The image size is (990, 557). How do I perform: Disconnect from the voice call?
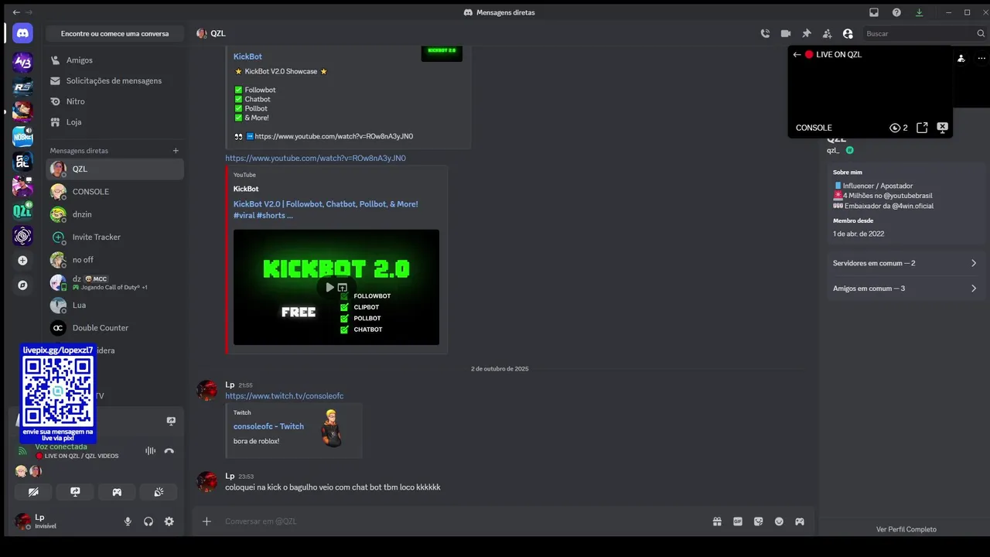169,451
